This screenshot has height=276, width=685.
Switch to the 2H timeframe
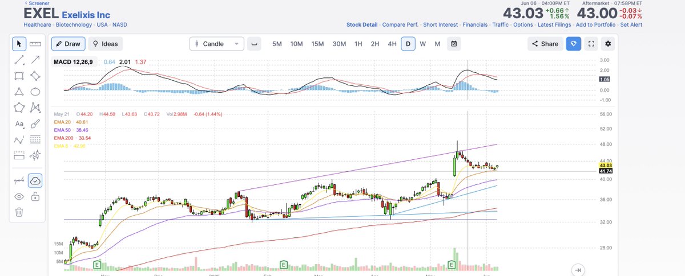point(375,44)
